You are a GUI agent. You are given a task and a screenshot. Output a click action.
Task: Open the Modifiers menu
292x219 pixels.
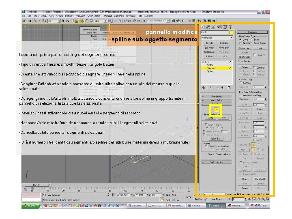click(x=69, y=16)
